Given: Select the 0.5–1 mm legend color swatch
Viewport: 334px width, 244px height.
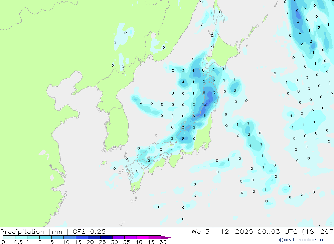Looking at the screenshot, I should tap(21, 237).
